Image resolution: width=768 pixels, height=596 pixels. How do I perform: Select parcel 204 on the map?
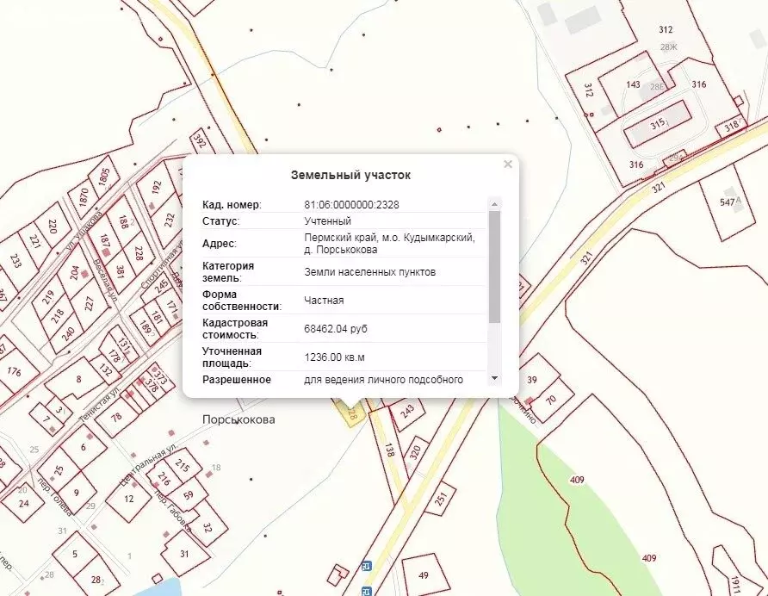[x=74, y=272]
